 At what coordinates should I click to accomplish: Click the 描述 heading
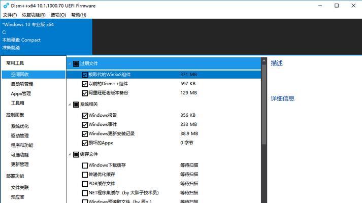coord(277,63)
